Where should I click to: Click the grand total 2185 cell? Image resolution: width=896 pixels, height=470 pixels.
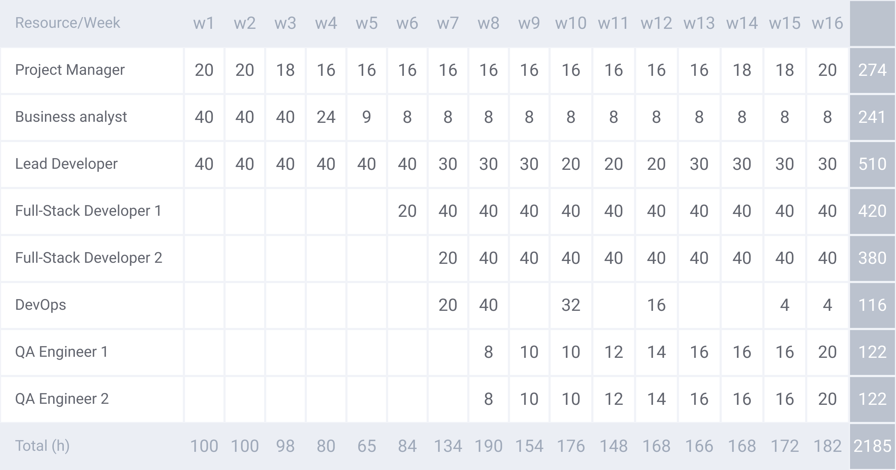click(872, 446)
